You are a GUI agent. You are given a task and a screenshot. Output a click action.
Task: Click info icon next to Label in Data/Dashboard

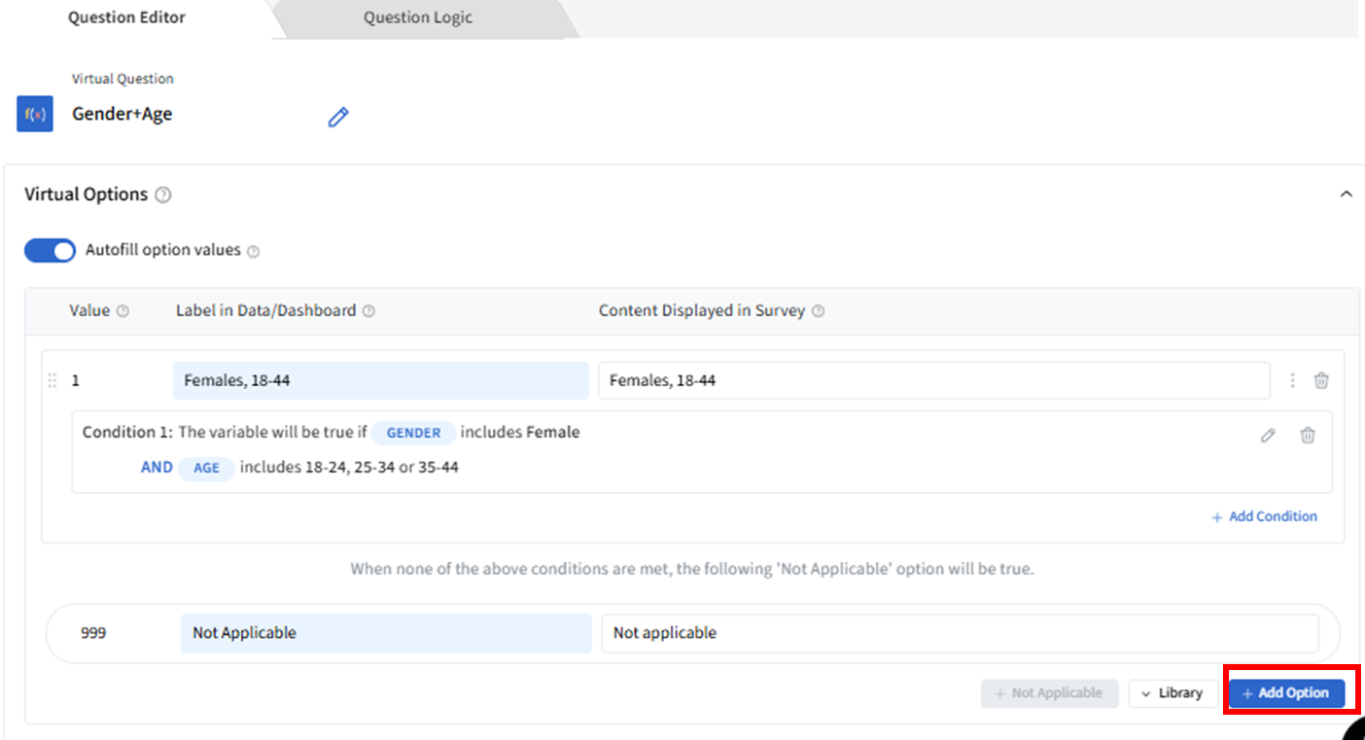click(x=368, y=311)
